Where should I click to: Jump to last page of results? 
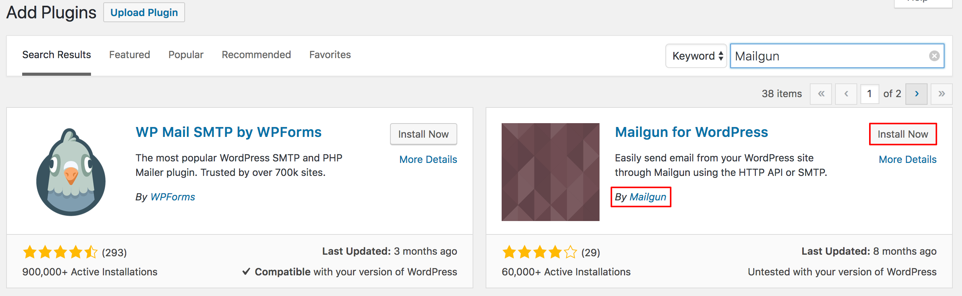coord(941,94)
